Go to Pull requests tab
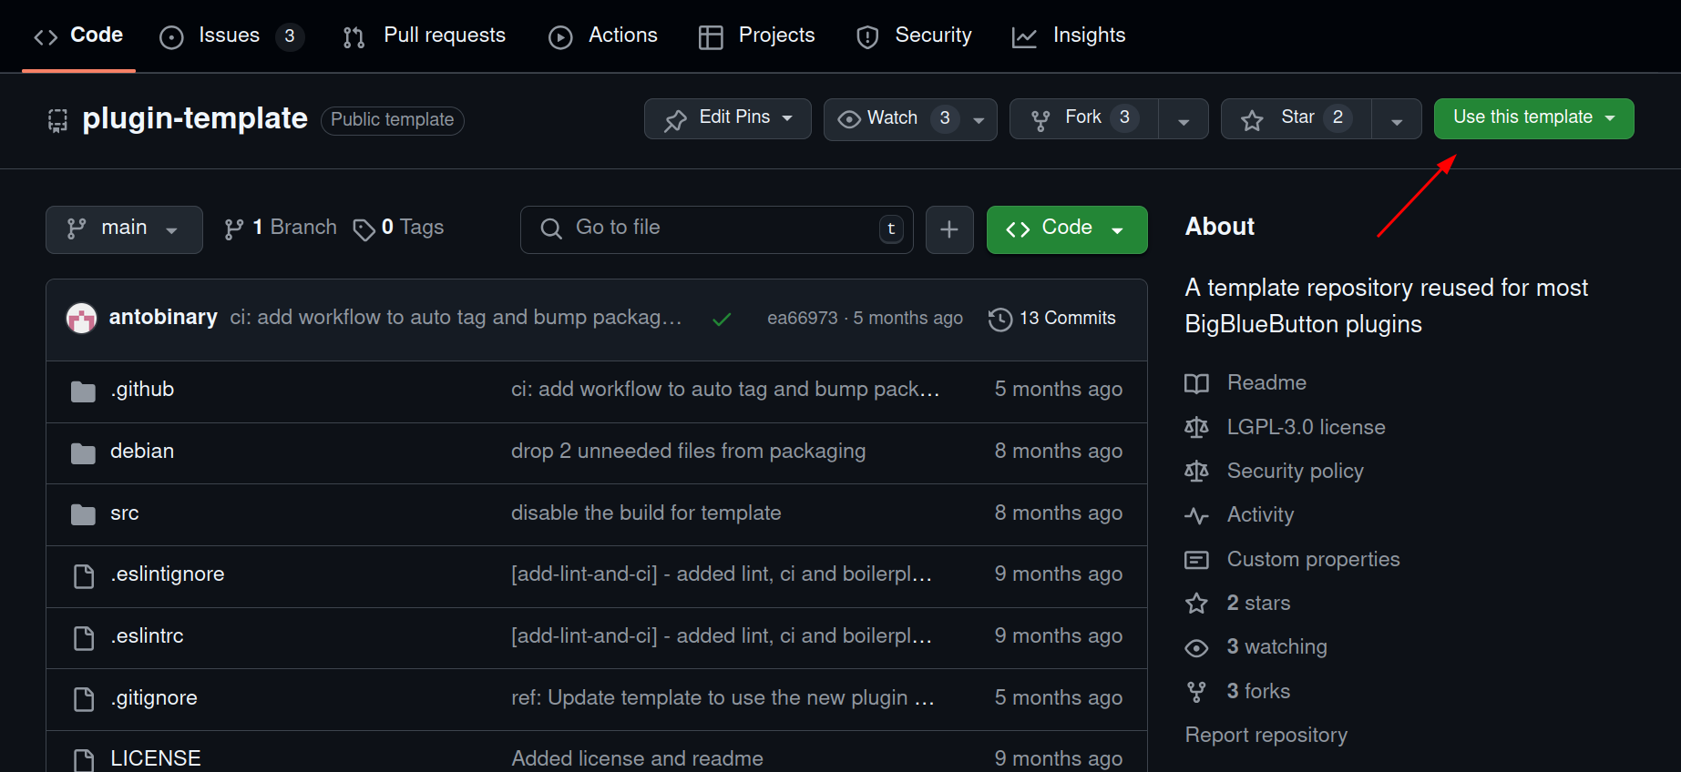Viewport: 1681px width, 772px height. click(x=425, y=36)
